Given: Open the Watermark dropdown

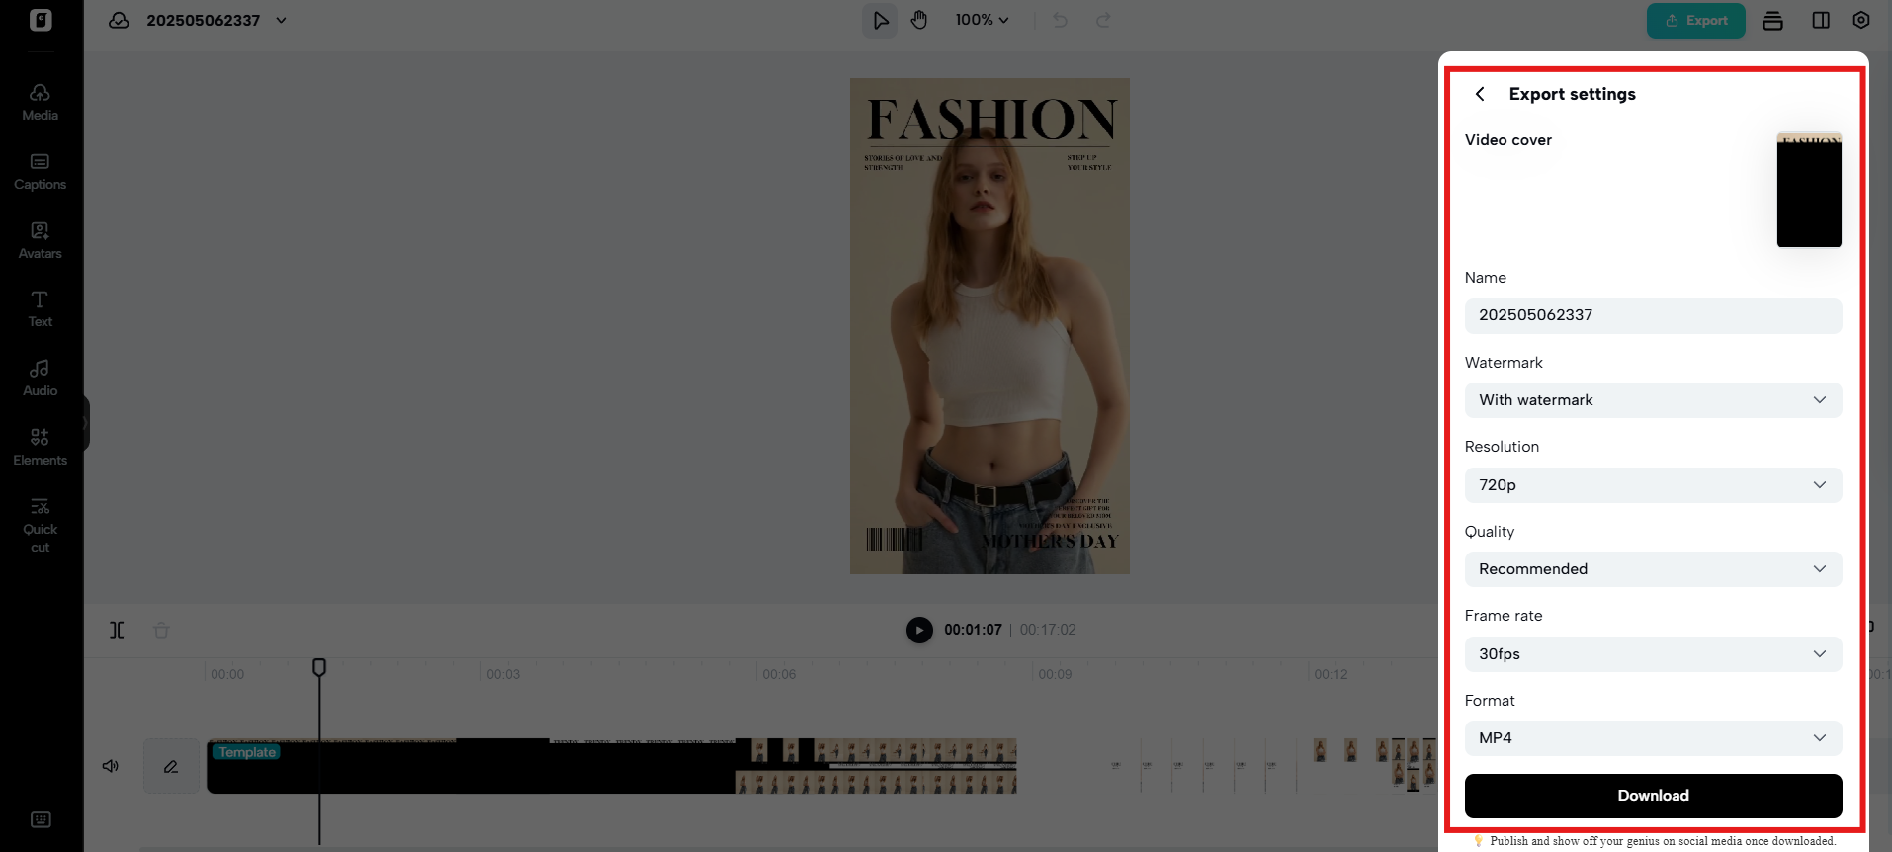Looking at the screenshot, I should tap(1653, 400).
